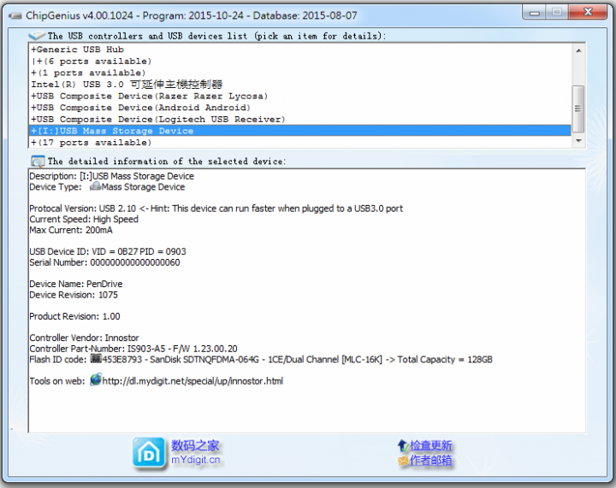Click the Description line in the details box

pyautogui.click(x=111, y=176)
